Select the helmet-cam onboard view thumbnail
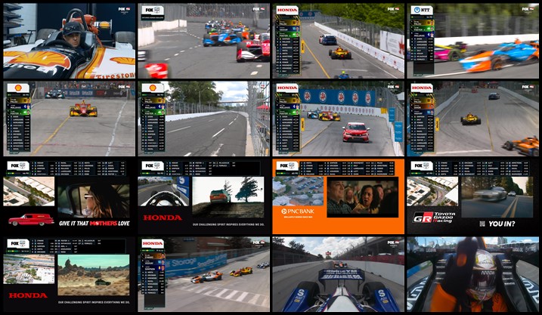The width and height of the screenshot is (542, 315). click(x=472, y=274)
